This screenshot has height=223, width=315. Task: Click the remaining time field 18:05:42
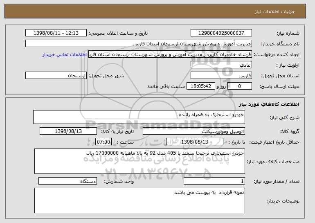point(201,86)
